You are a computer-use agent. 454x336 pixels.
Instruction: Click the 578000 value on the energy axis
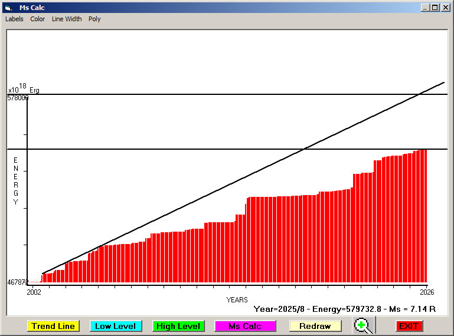coord(18,98)
